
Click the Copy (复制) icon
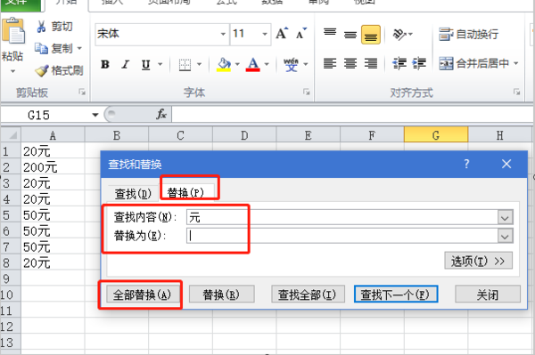pos(41,48)
